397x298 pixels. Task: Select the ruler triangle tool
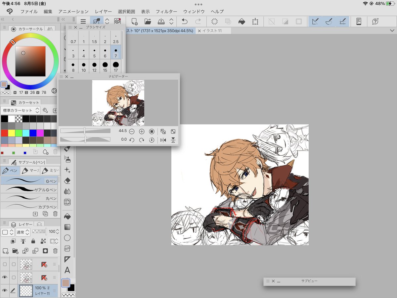tap(67, 259)
